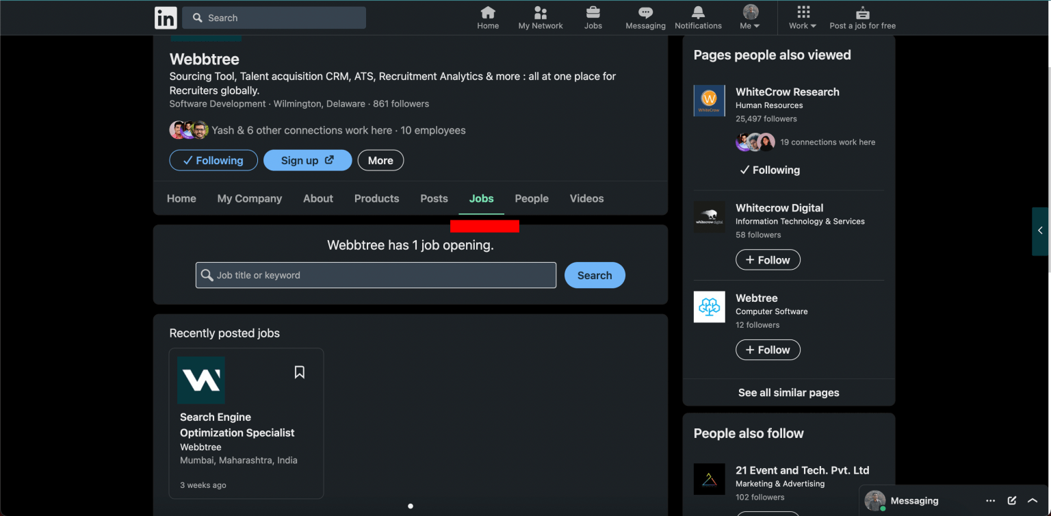
Task: Toggle Following status for Webbtree
Action: click(x=213, y=160)
